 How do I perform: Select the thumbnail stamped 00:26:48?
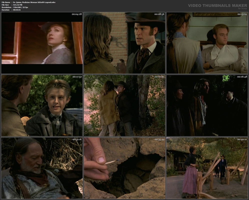pyautogui.click(x=207, y=106)
